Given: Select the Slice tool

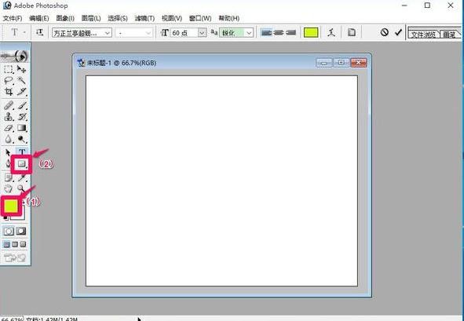Looking at the screenshot, I should point(22,92).
